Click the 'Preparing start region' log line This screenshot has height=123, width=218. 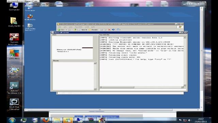pyautogui.click(x=118, y=55)
